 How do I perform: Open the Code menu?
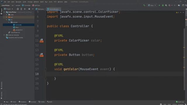(x=25, y=2)
